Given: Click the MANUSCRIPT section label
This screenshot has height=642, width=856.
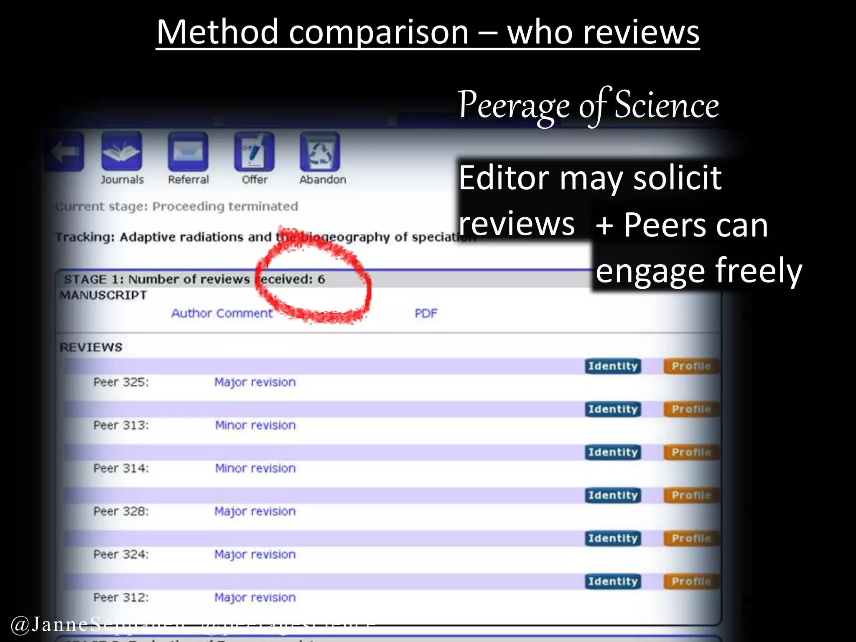Looking at the screenshot, I should pos(103,295).
